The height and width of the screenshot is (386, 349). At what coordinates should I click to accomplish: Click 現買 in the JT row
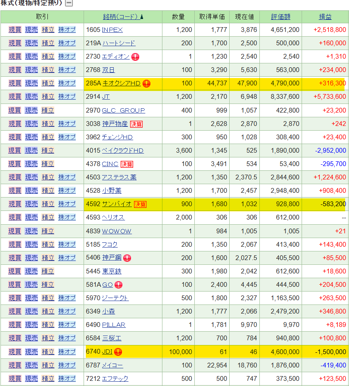(15, 97)
